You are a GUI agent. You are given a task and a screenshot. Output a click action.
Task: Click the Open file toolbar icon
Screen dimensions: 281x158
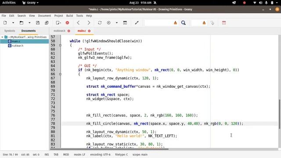point(22,23)
